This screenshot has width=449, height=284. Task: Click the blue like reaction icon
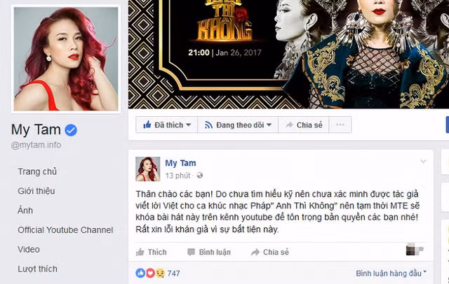click(140, 273)
